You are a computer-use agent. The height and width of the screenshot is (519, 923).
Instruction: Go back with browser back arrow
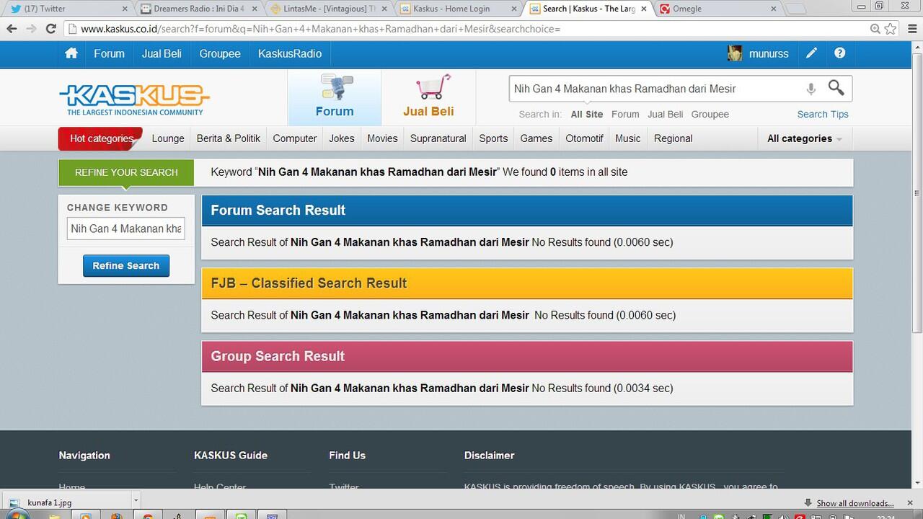point(12,29)
